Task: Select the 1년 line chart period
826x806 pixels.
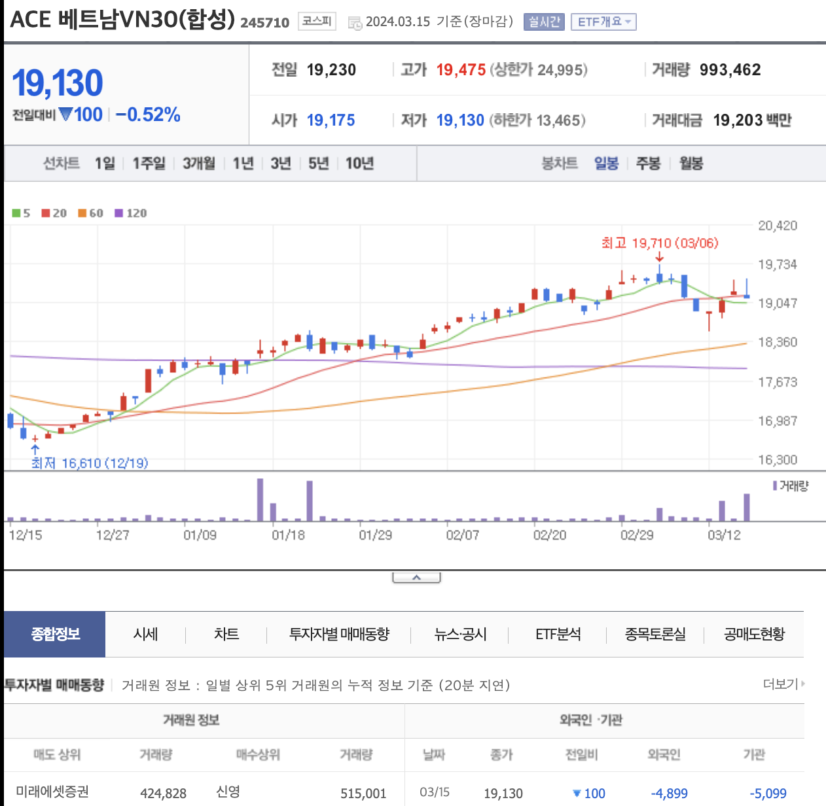Action: pyautogui.click(x=243, y=164)
